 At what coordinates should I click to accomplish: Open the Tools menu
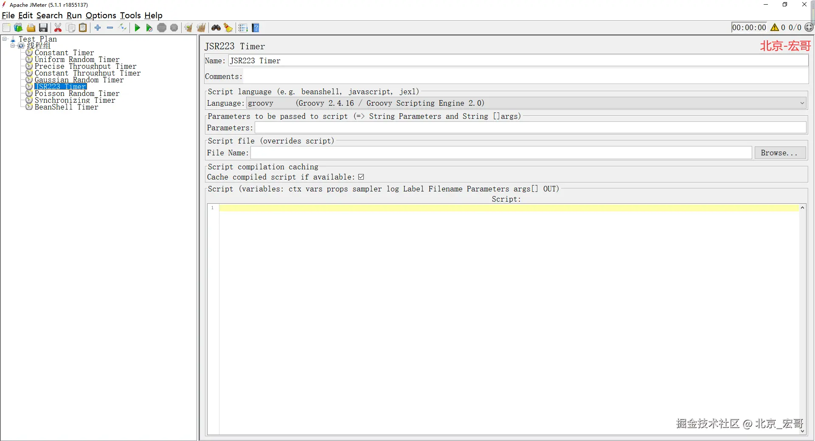click(x=130, y=15)
